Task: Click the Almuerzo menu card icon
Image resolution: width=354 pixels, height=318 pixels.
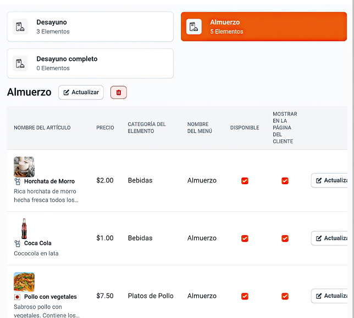Action: pos(194,27)
